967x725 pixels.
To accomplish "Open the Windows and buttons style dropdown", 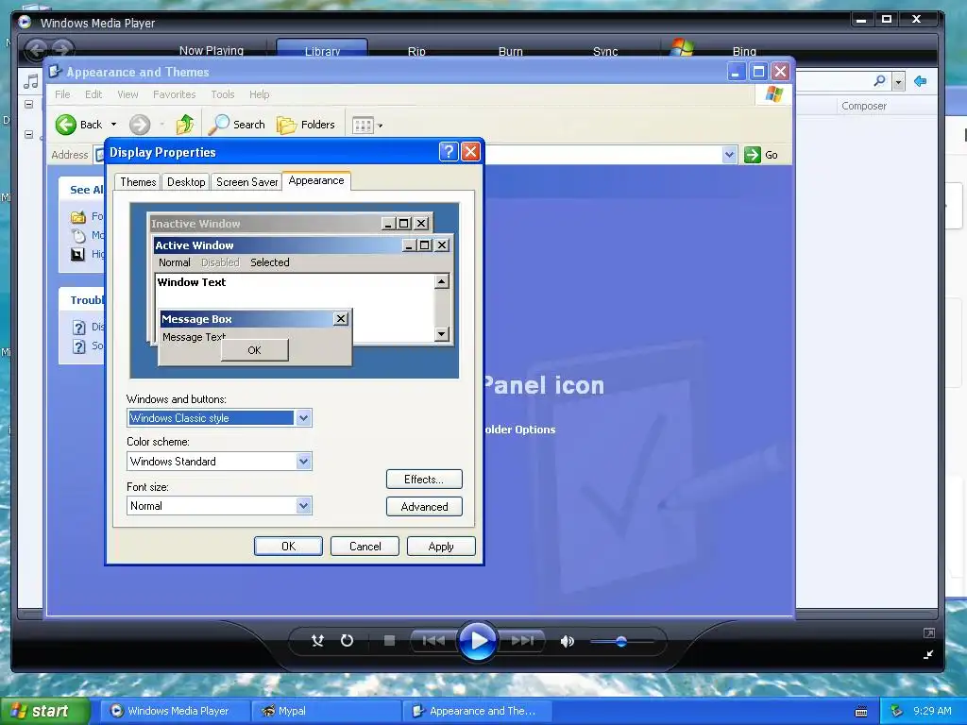I will point(303,418).
